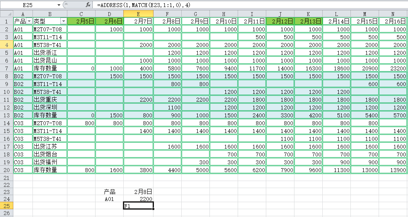Click M3T11-T14 in row 3
The image size is (408, 217).
coord(50,37)
